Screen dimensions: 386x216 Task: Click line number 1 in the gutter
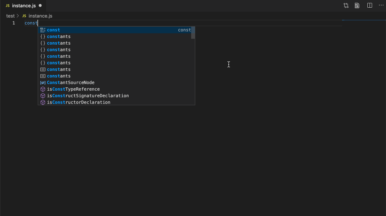[x=14, y=23]
